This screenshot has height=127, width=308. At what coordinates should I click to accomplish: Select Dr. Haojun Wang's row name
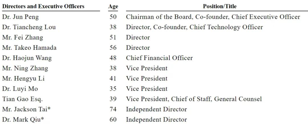pyautogui.click(x=27, y=58)
